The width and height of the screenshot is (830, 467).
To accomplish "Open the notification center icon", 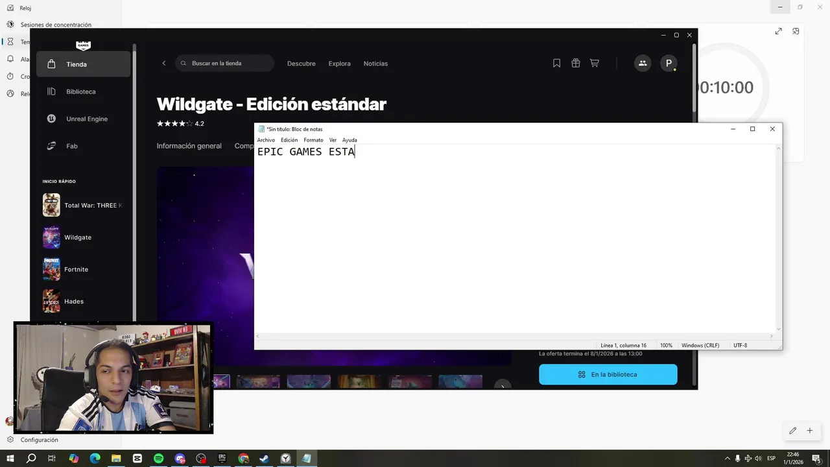I will [x=817, y=459].
